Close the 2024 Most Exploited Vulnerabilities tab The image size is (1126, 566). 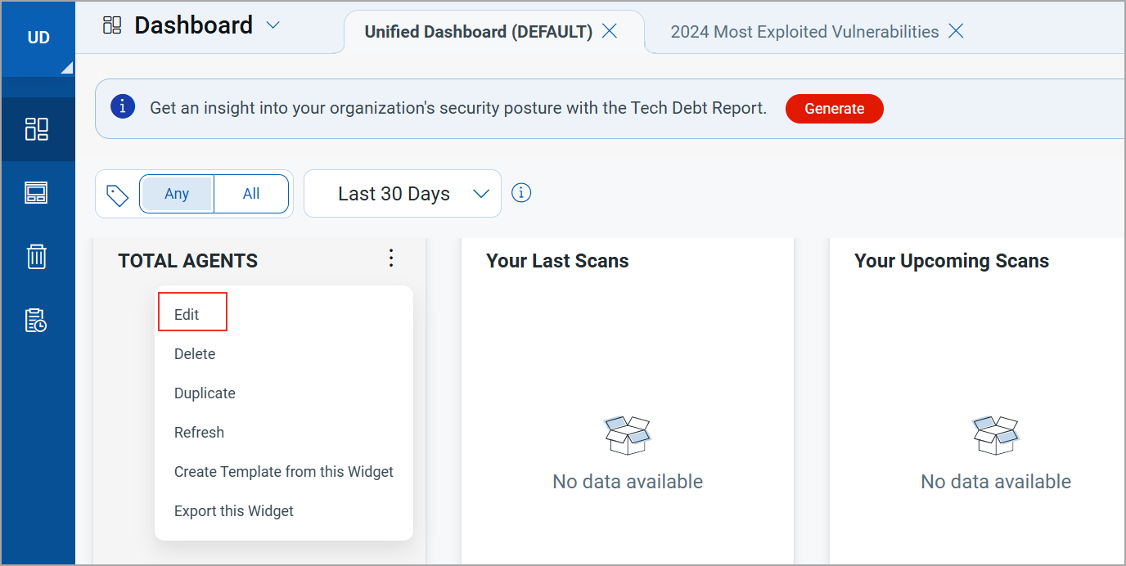click(956, 31)
